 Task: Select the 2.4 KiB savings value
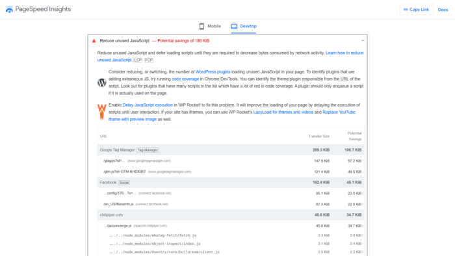tap(356, 244)
